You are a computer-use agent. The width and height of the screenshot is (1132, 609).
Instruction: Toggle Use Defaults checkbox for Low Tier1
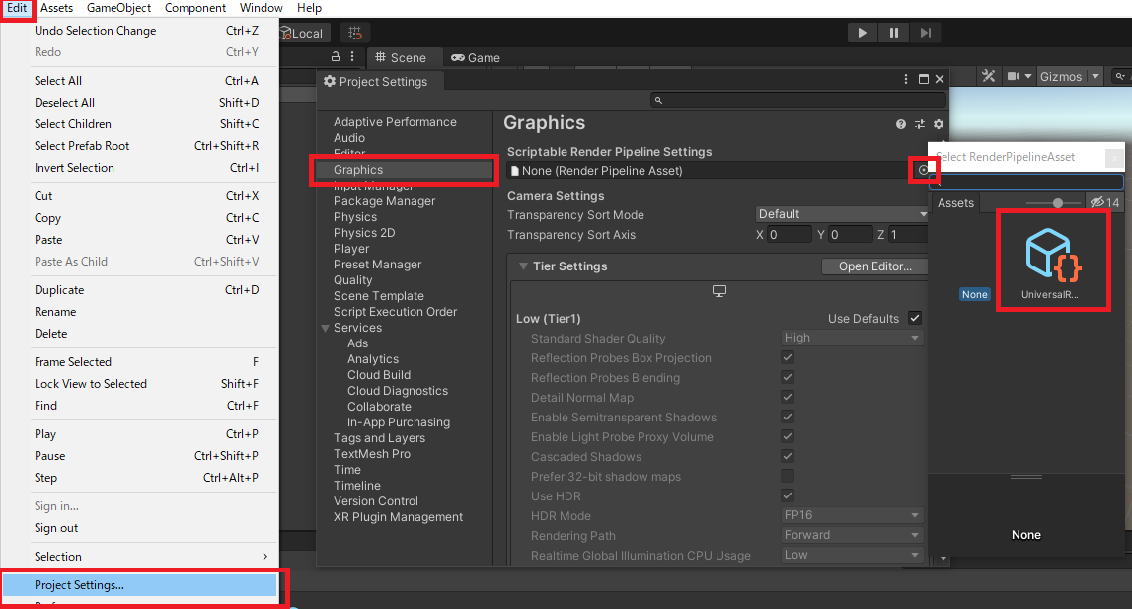[x=915, y=318]
